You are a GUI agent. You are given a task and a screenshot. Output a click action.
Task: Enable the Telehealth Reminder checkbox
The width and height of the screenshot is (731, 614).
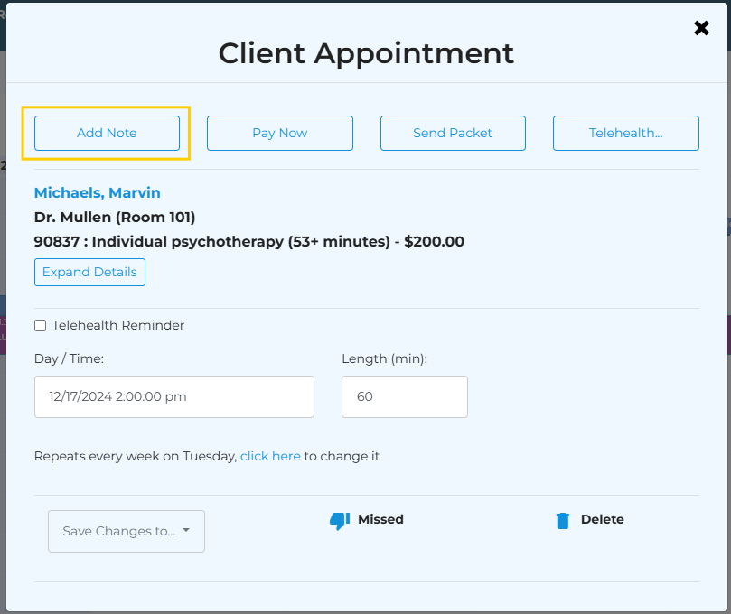tap(40, 325)
